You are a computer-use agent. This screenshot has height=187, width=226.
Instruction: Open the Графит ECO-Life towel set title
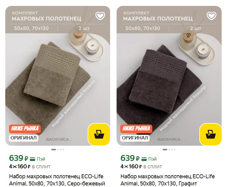click(168, 180)
